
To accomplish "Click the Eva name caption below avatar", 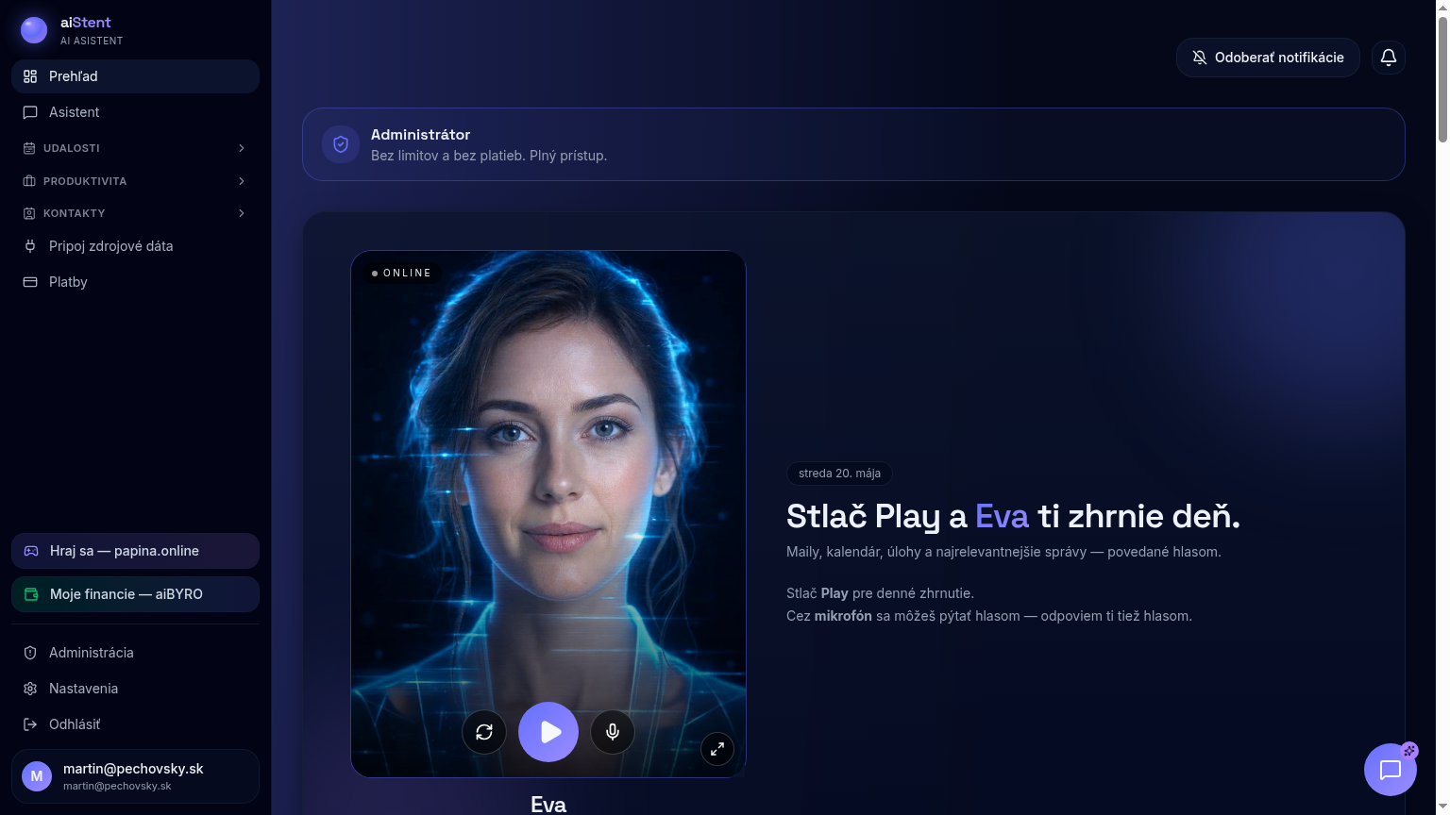I will 548,804.
